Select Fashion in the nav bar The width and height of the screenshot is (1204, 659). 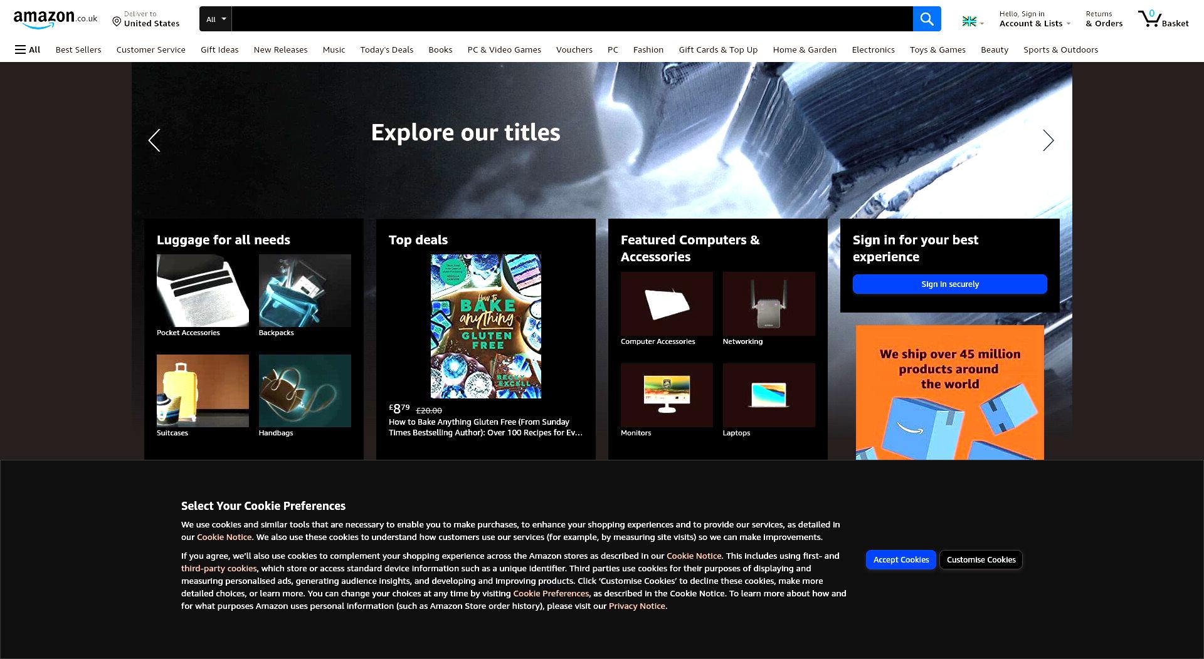coord(648,49)
